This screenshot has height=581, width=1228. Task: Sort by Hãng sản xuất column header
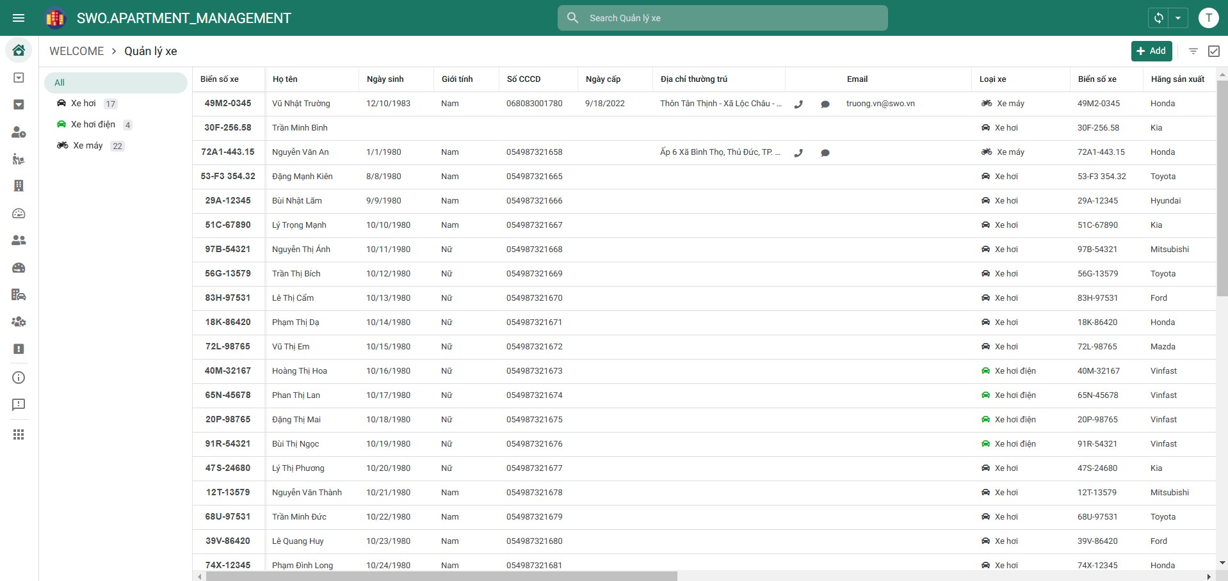tap(1177, 79)
